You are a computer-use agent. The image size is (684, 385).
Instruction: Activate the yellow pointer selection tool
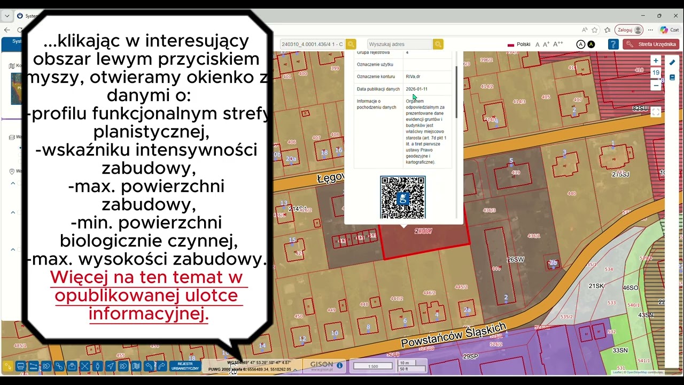click(7, 366)
